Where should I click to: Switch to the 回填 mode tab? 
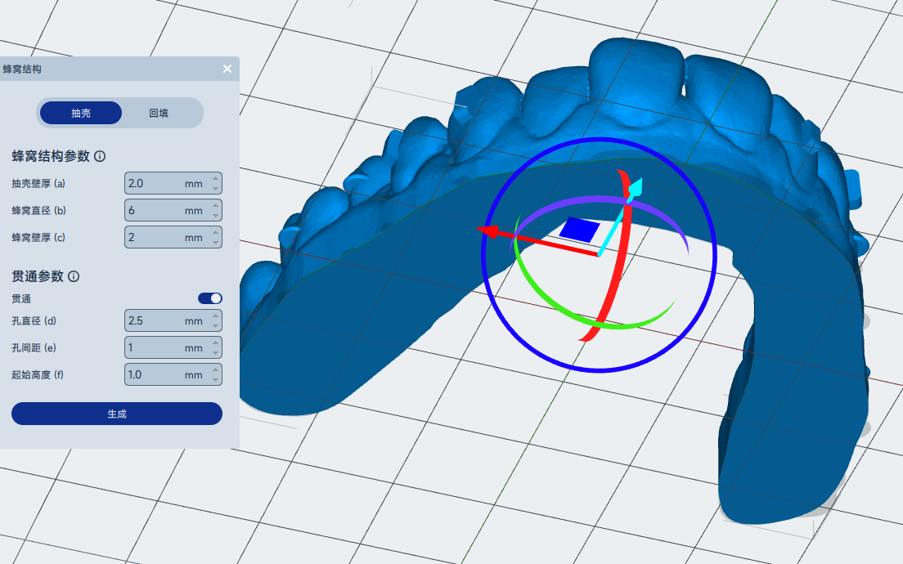[x=159, y=113]
